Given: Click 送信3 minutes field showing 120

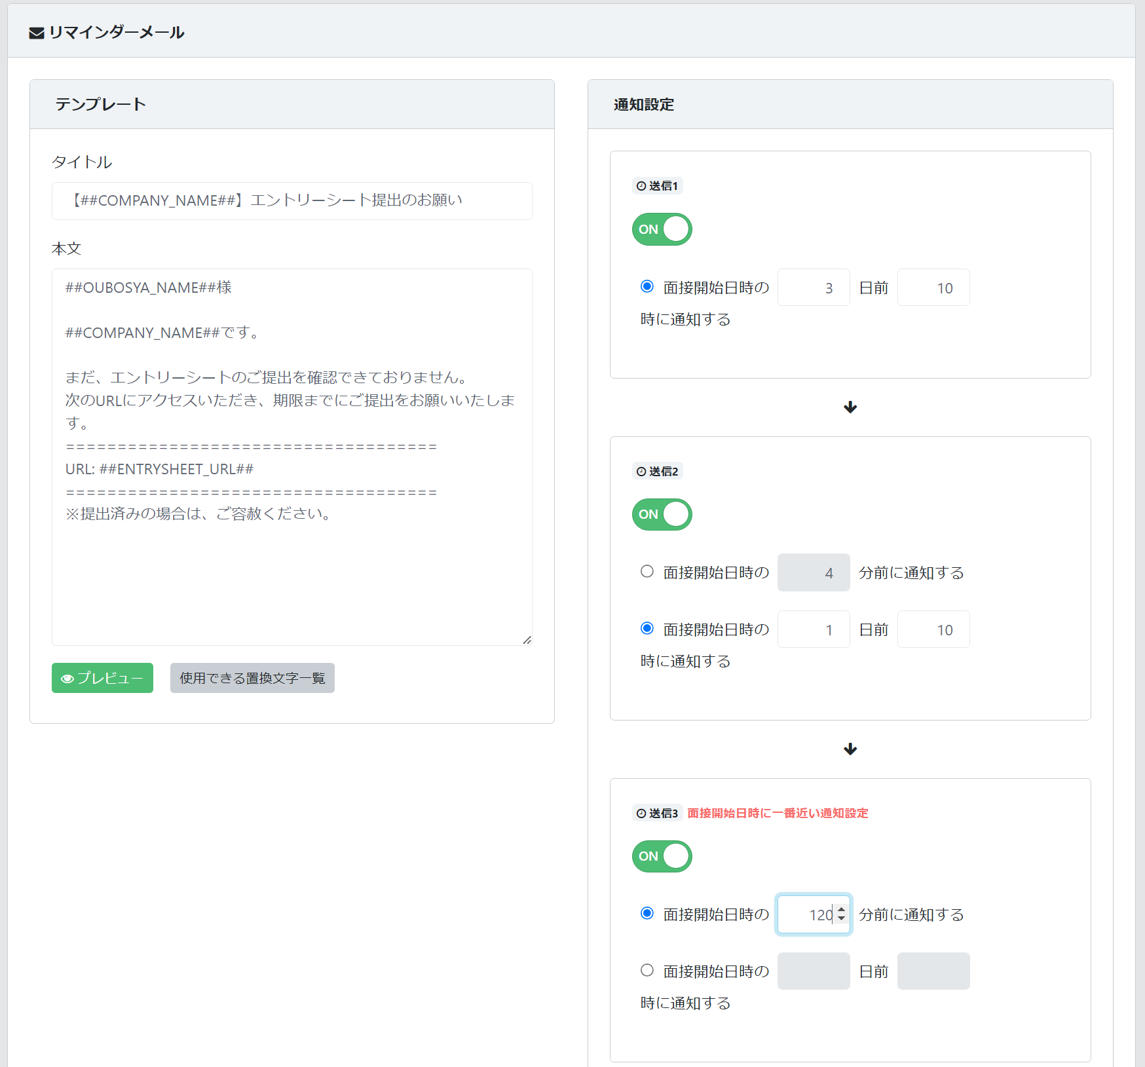Looking at the screenshot, I should (814, 914).
